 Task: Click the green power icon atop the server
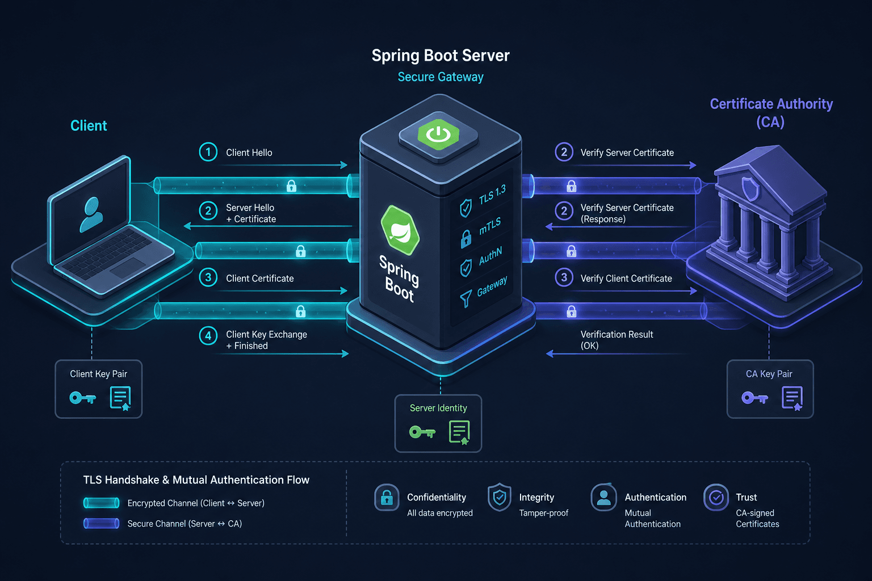[x=438, y=134]
